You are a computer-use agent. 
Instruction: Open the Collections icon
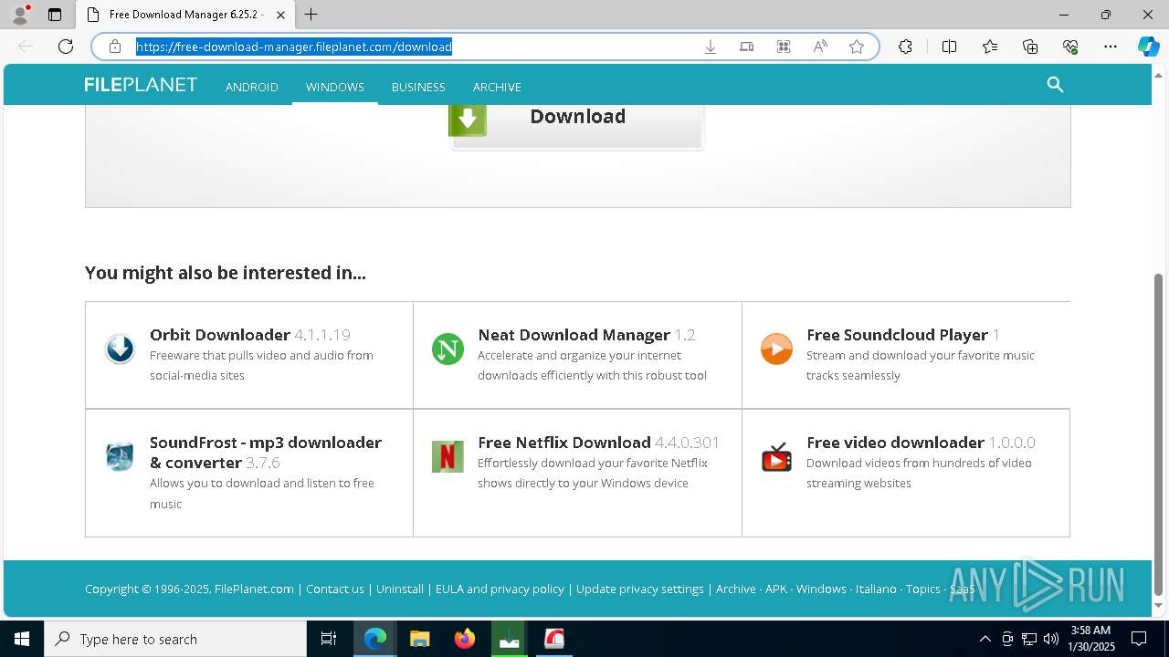pos(1030,47)
